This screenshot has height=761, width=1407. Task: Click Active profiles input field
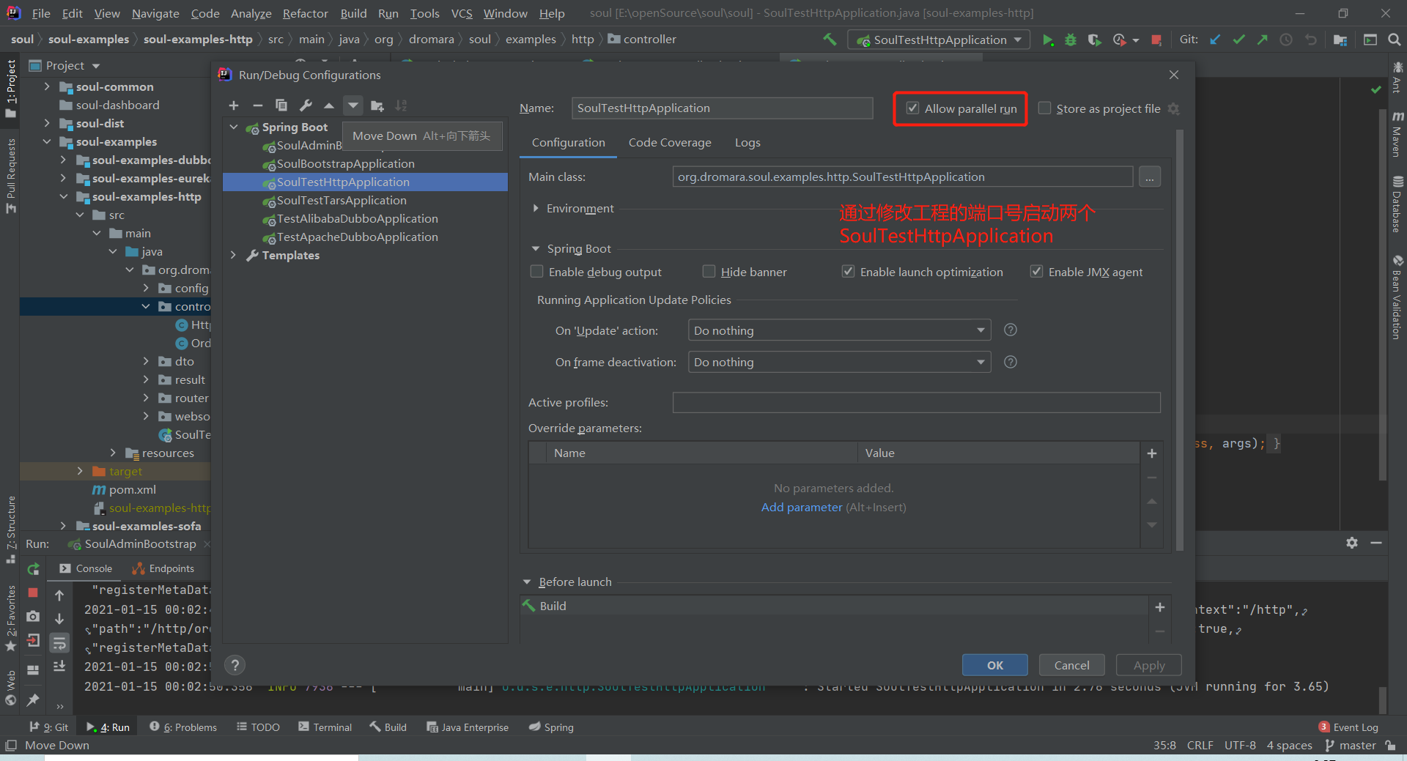click(916, 402)
